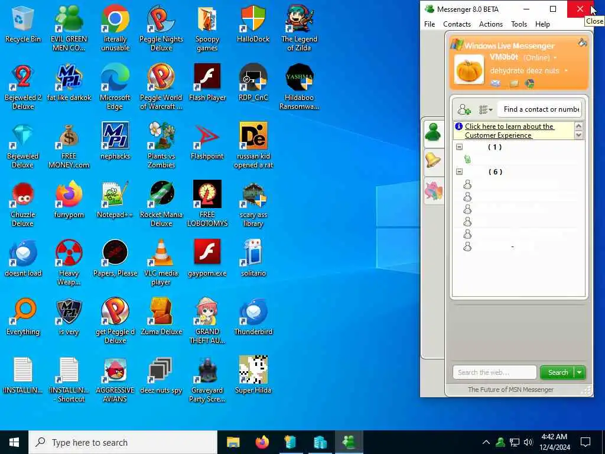Screen dimensions: 605x454
Task: Select the Notepad++ shortcut
Action: pyautogui.click(x=115, y=200)
